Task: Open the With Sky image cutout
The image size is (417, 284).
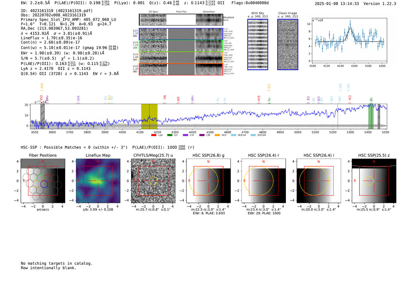Action: pos(258,44)
